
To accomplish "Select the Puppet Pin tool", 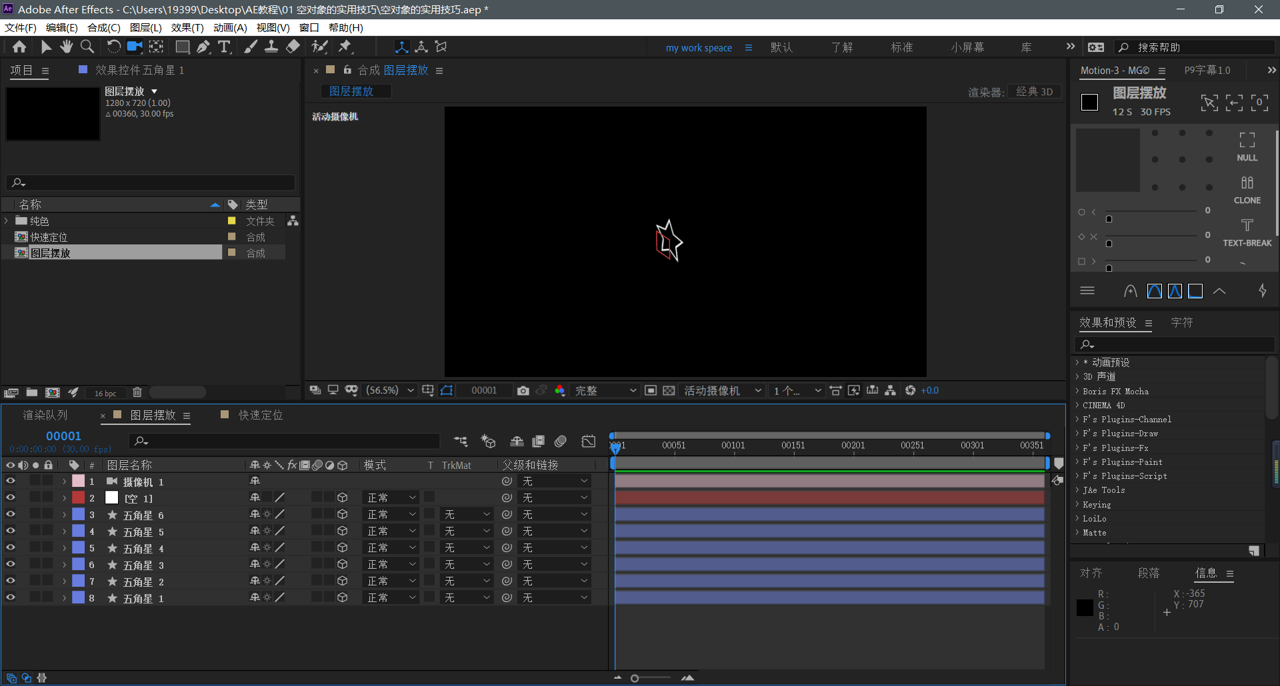I will [x=345, y=47].
